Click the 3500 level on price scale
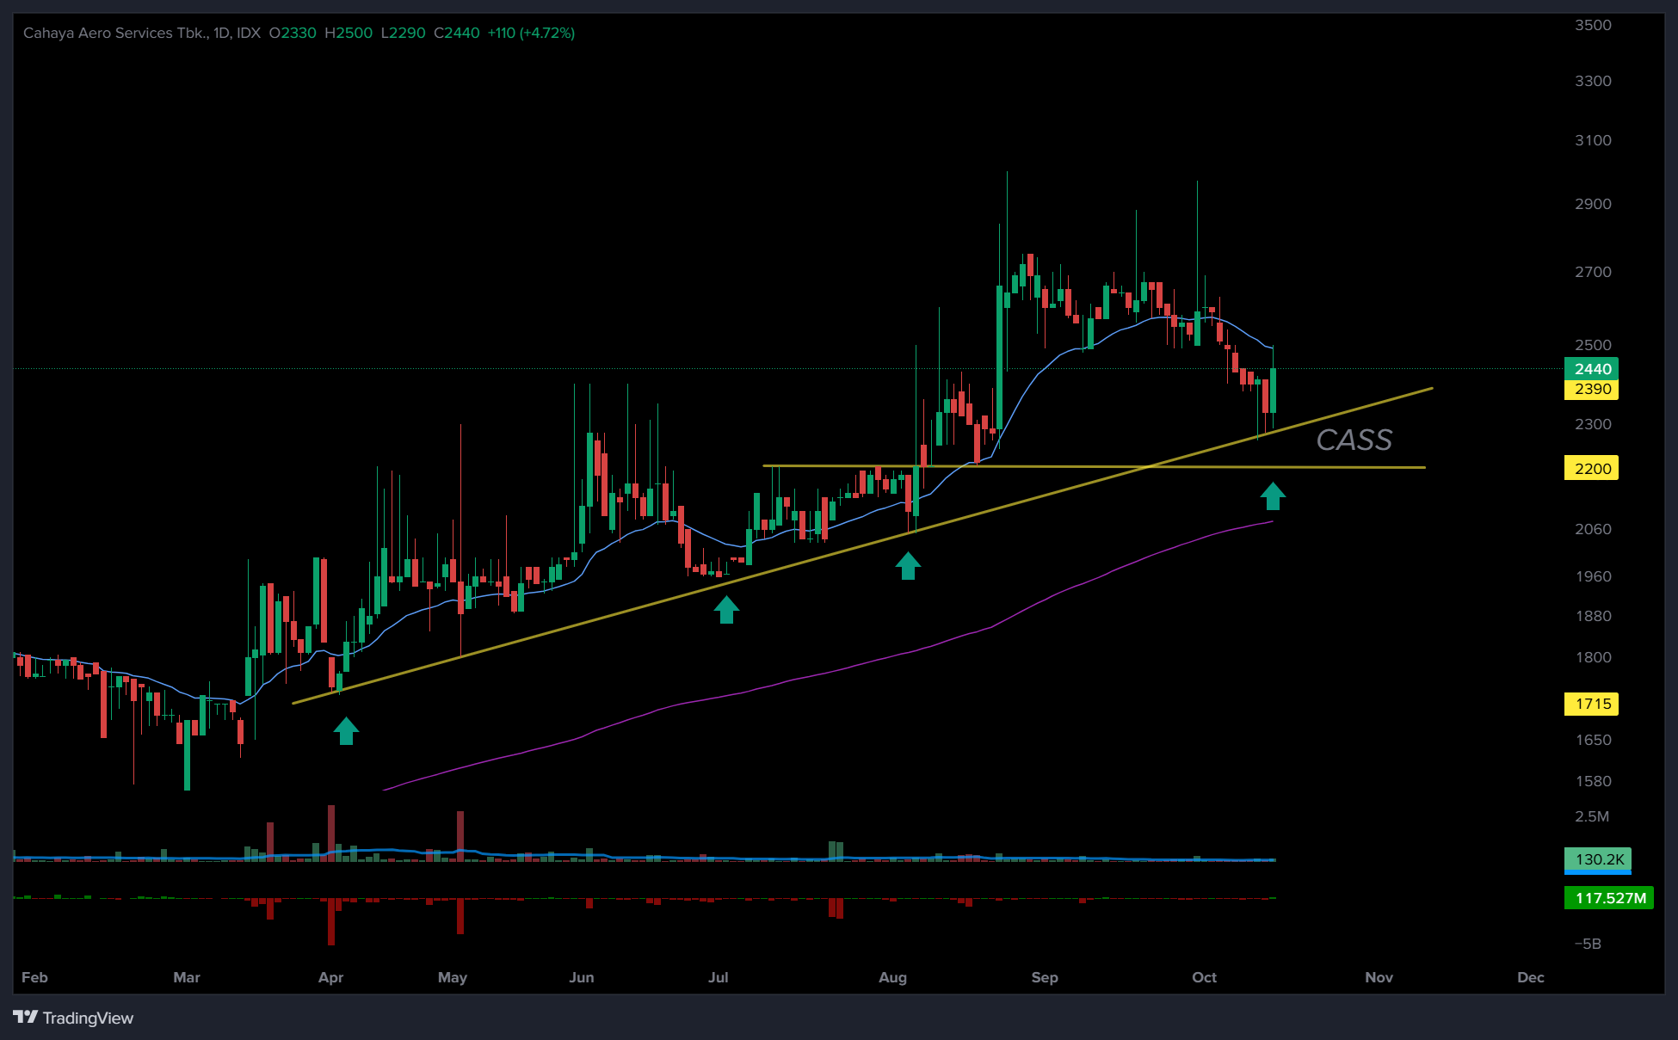 [1593, 25]
